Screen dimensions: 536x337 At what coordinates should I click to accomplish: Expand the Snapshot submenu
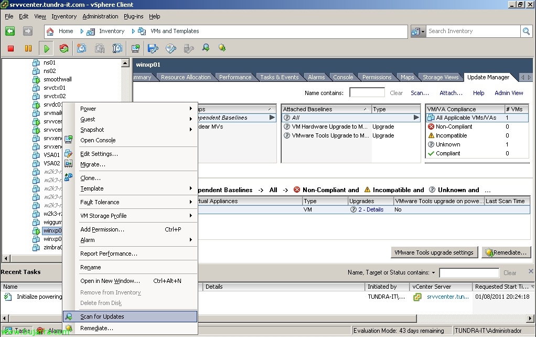point(191,129)
